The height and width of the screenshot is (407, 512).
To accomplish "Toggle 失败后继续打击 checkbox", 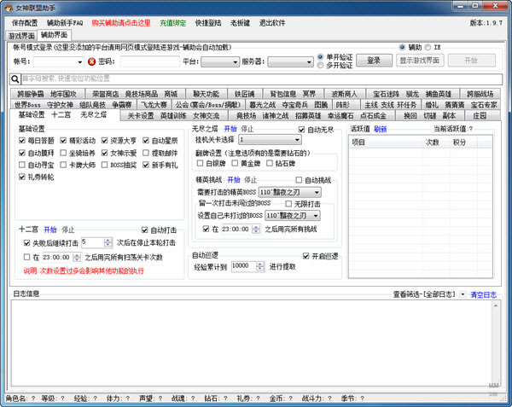I will (27, 243).
